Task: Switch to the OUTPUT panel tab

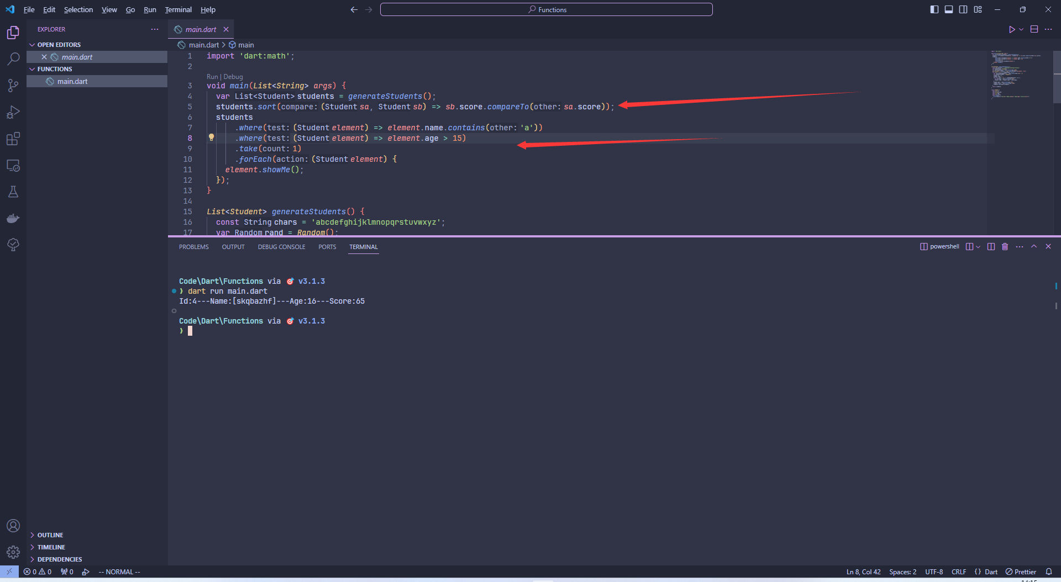Action: coord(233,247)
